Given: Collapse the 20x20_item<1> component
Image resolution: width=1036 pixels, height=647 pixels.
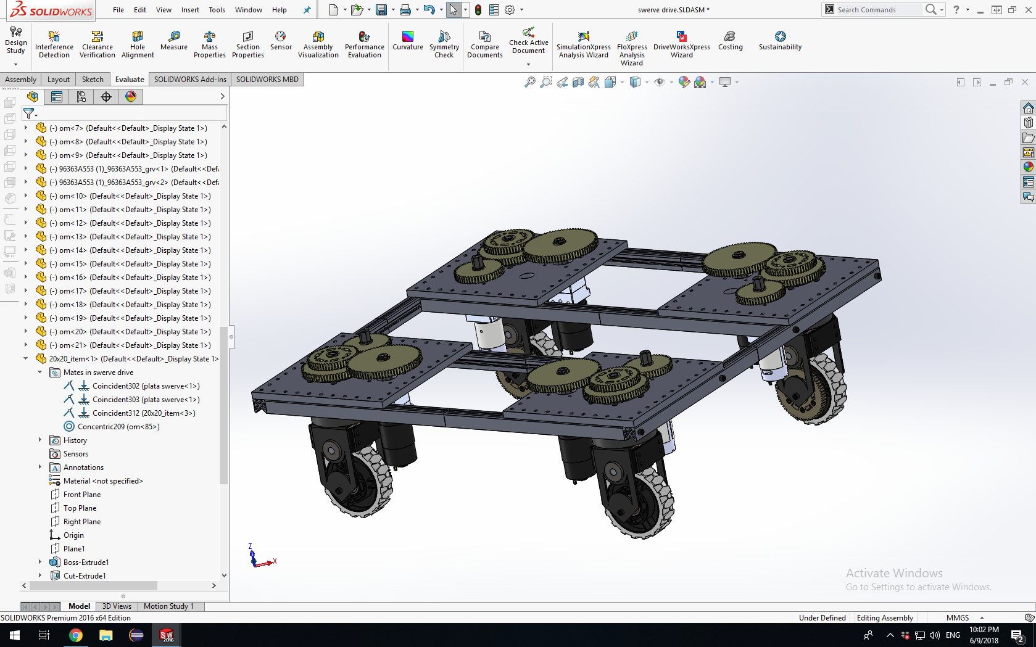Looking at the screenshot, I should 25,358.
